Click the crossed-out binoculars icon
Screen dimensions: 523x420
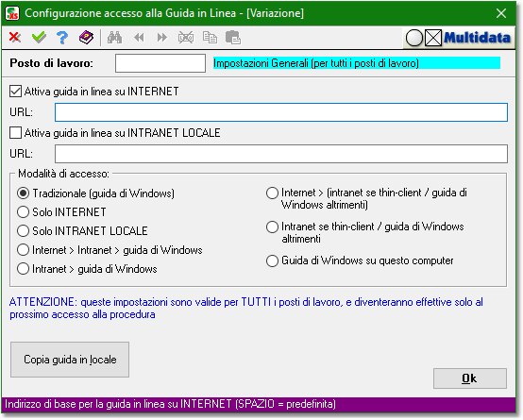click(186, 38)
